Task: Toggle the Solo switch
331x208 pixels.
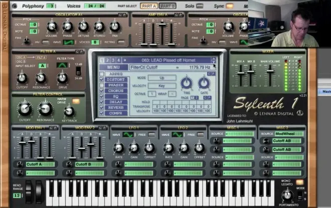Action: coord(200,6)
